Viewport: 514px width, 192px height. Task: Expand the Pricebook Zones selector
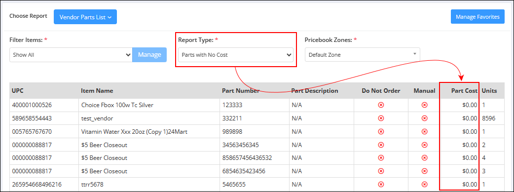[362, 55]
